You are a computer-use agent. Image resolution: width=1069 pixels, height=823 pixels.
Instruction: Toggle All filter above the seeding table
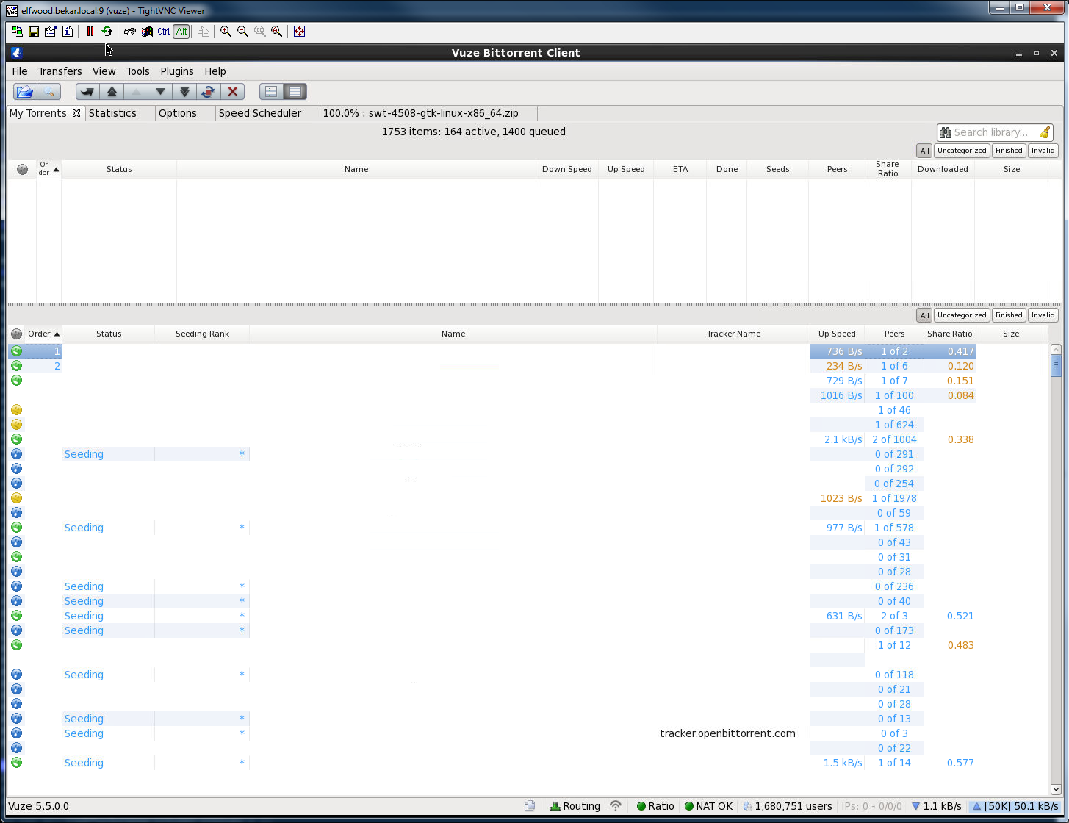[x=925, y=315]
